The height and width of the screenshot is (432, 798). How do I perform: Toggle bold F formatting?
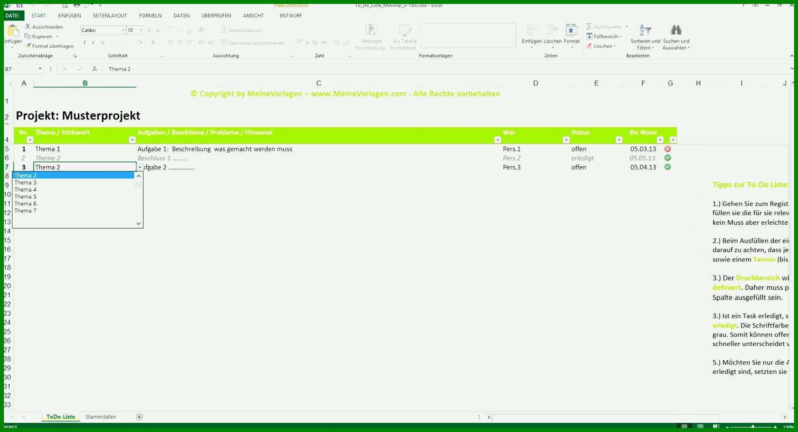(85, 43)
